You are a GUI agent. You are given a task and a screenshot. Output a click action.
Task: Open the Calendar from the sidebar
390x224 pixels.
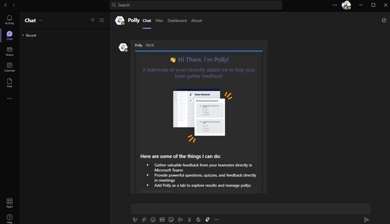[9, 66]
